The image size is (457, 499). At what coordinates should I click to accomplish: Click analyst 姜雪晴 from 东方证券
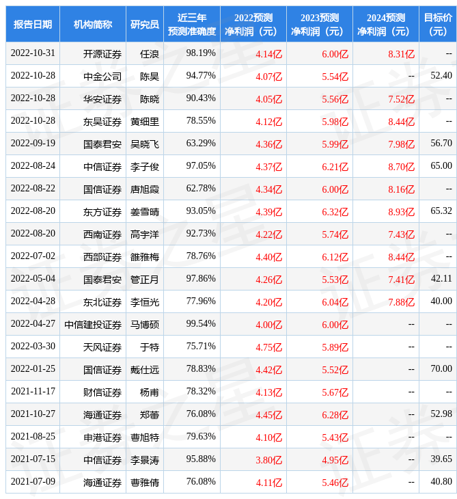click(145, 211)
